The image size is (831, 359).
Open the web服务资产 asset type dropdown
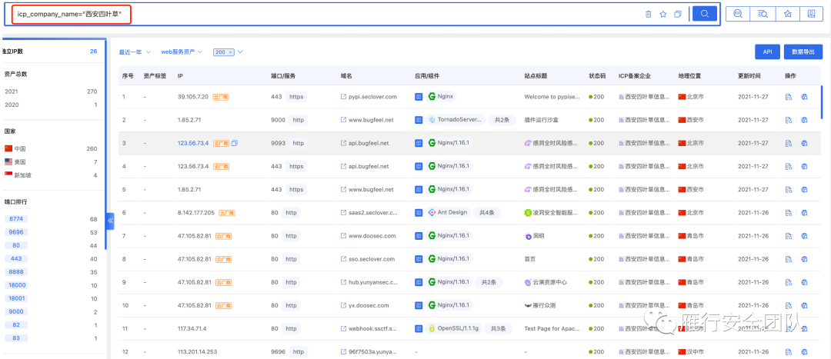182,52
